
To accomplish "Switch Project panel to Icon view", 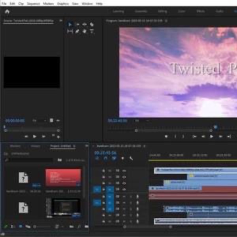I will (21, 226).
